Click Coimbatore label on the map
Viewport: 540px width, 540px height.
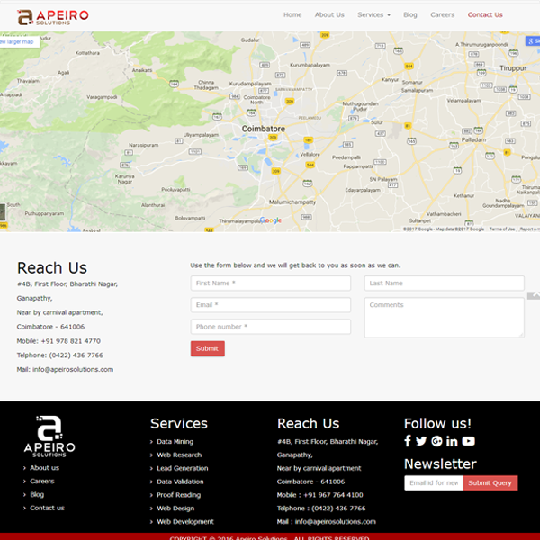tap(264, 129)
